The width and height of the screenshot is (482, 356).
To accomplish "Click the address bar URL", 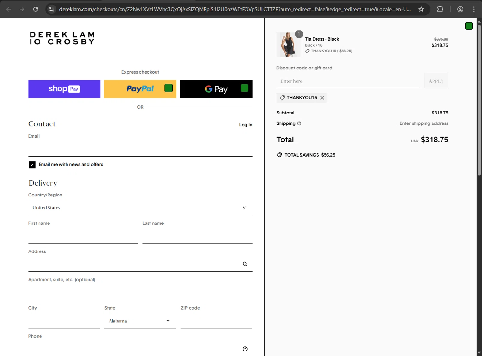I will click(x=235, y=9).
